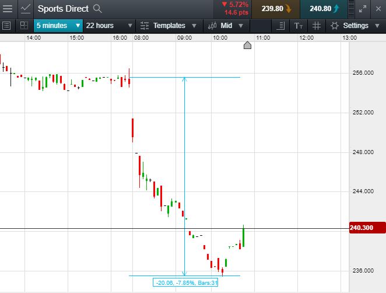Click the 5.72% change indicator
The width and height of the screenshot is (386, 293).
pos(235,5)
